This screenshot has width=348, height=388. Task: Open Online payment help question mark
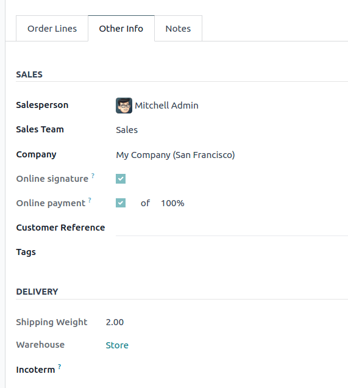[90, 200]
